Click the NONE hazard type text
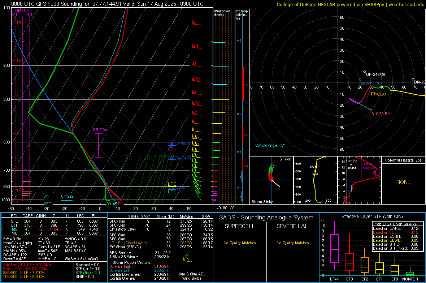 [403, 182]
